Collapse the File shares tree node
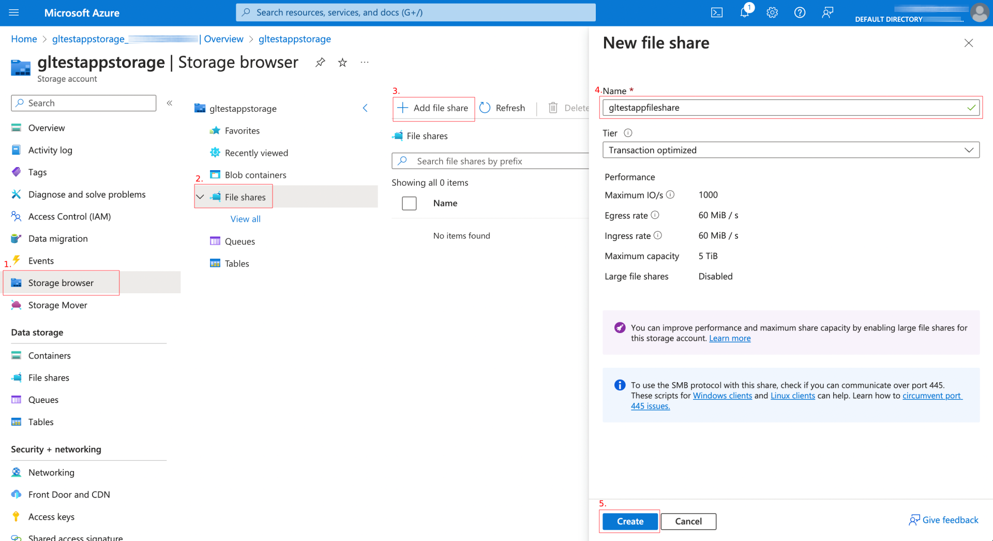The width and height of the screenshot is (993, 541). (200, 197)
